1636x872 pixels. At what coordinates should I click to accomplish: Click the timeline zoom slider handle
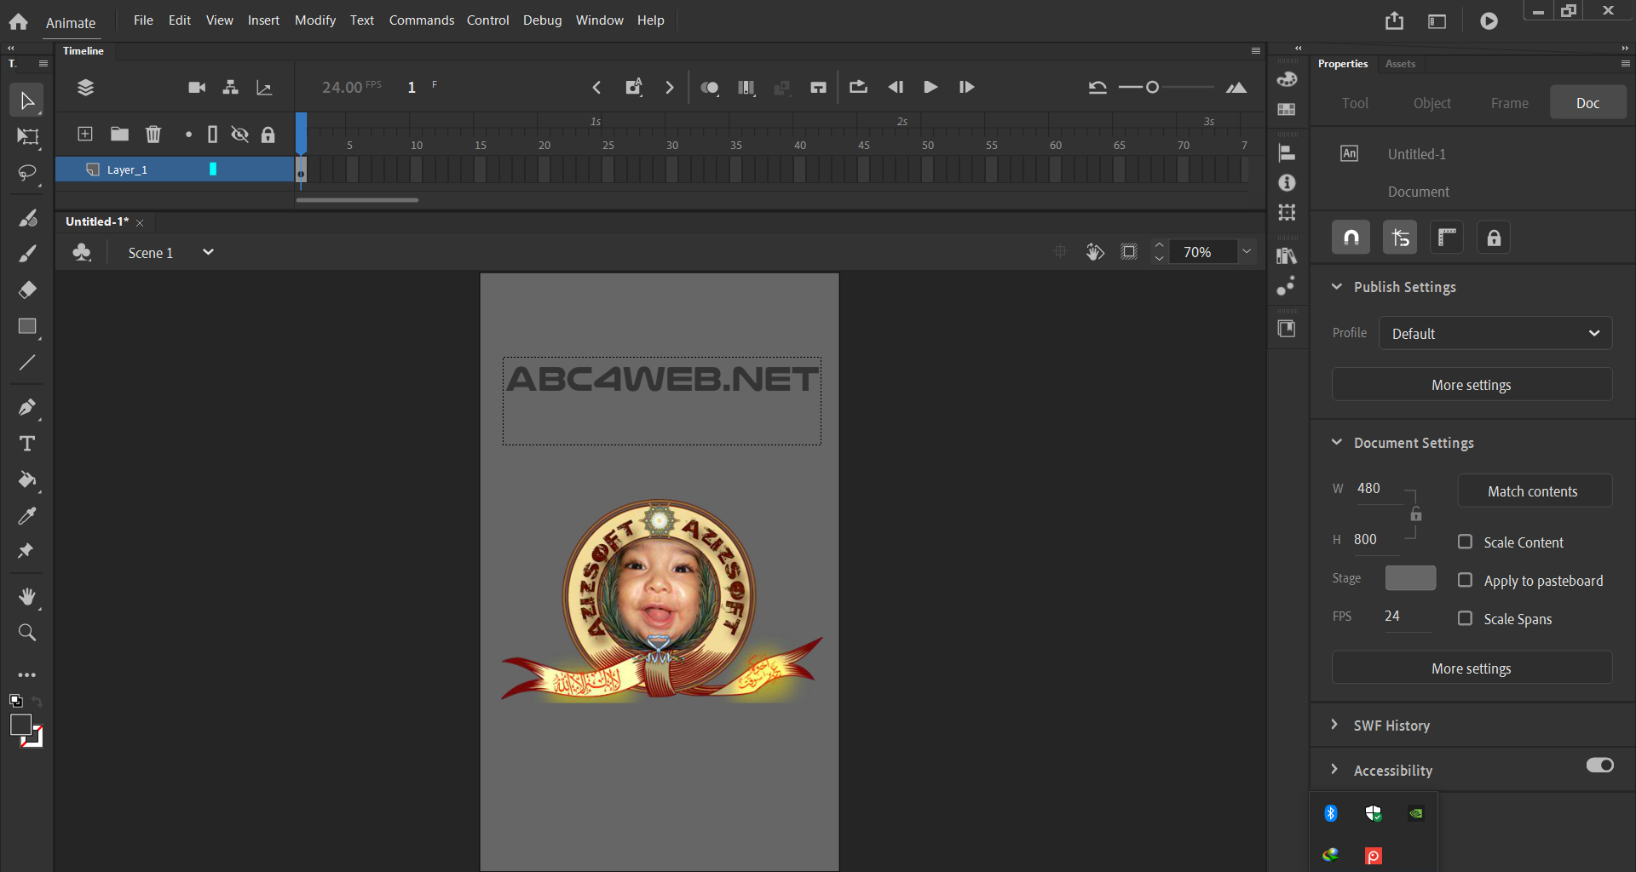[1152, 87]
